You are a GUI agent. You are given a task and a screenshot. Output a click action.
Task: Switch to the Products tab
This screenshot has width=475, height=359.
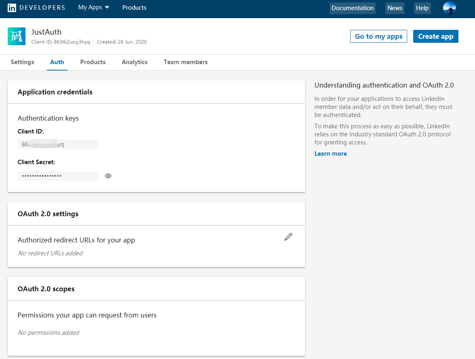(x=93, y=62)
